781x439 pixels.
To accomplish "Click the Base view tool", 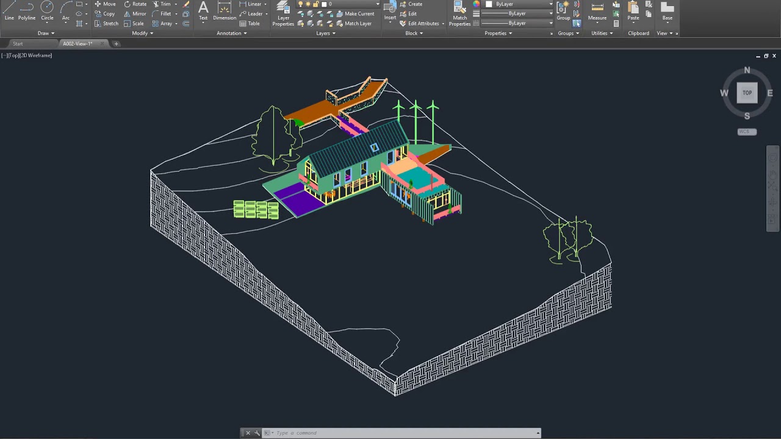I will (x=668, y=12).
